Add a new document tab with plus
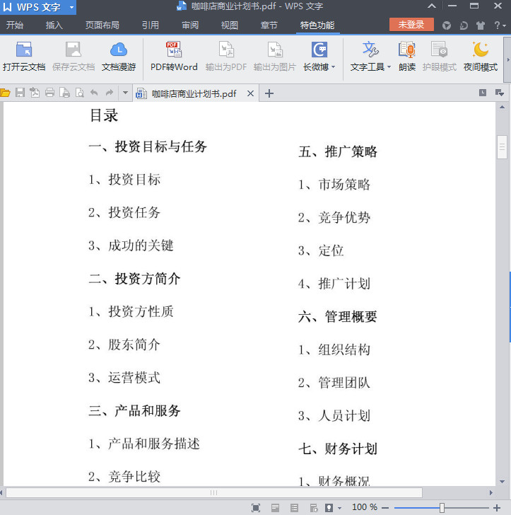 [269, 93]
